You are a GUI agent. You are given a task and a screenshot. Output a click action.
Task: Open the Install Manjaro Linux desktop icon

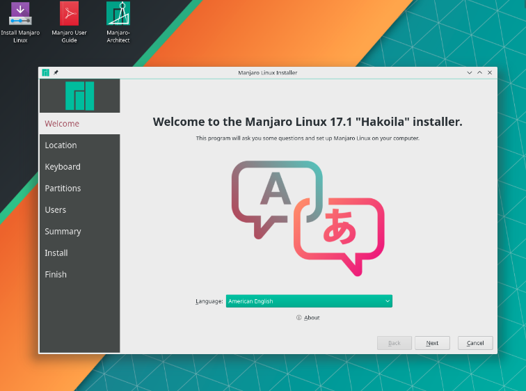[x=20, y=22]
